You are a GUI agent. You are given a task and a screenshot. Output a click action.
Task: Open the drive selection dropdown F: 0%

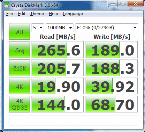click(107, 28)
